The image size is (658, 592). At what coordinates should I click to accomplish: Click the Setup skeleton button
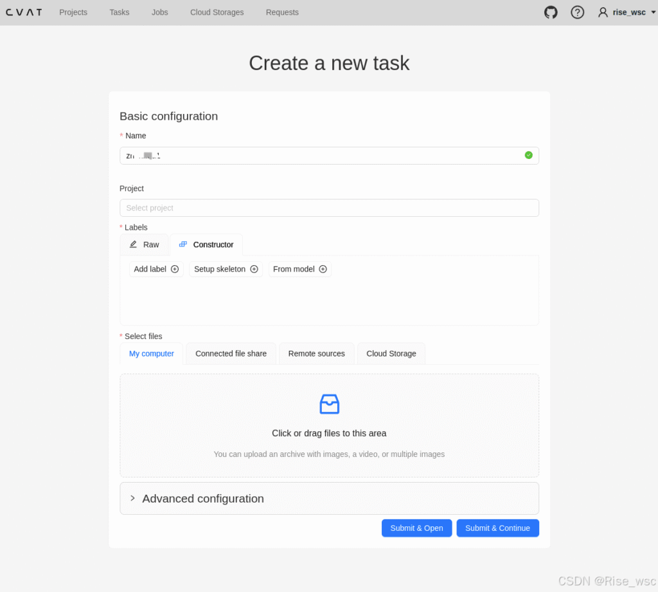click(226, 269)
